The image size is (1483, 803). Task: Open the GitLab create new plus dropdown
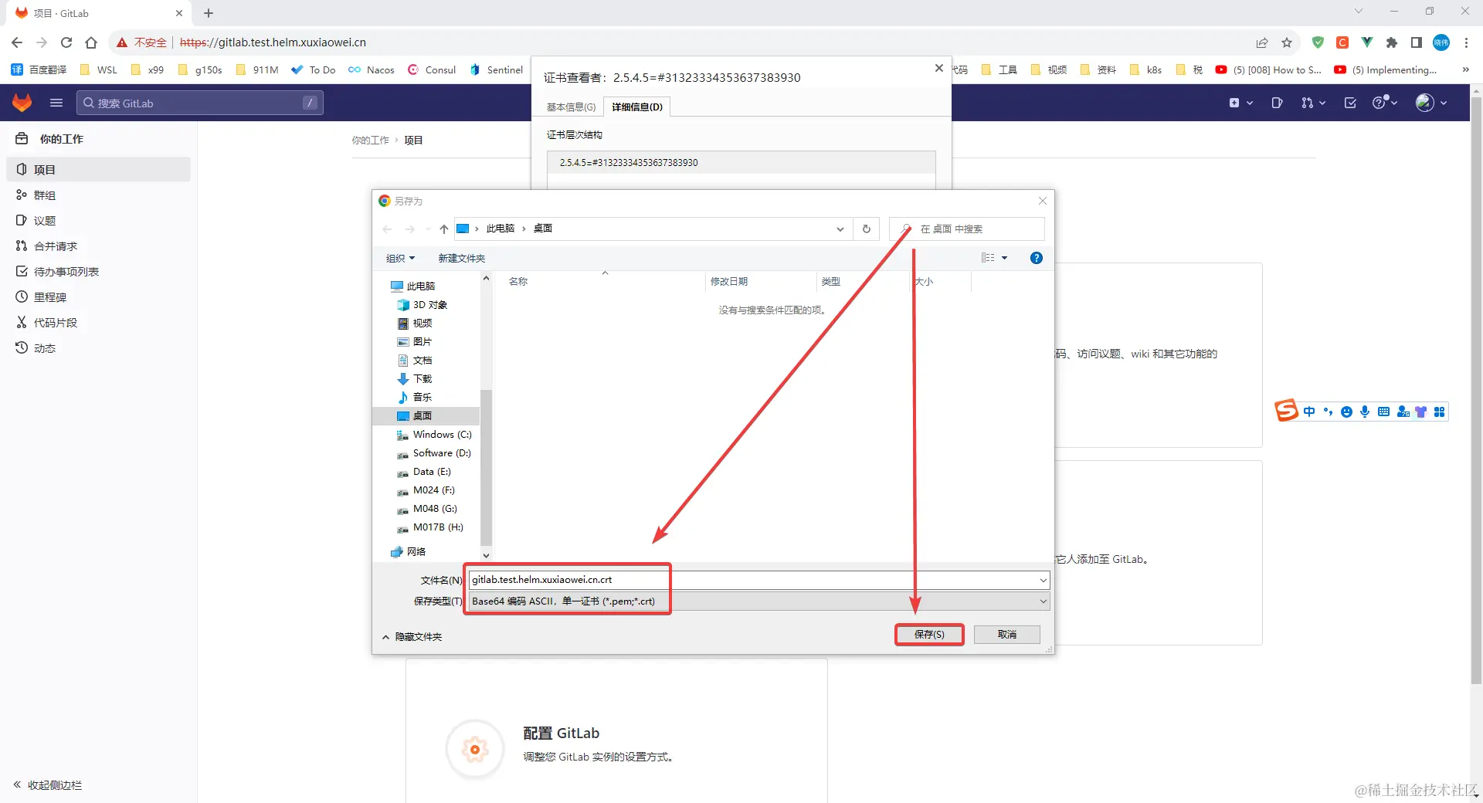point(1240,103)
